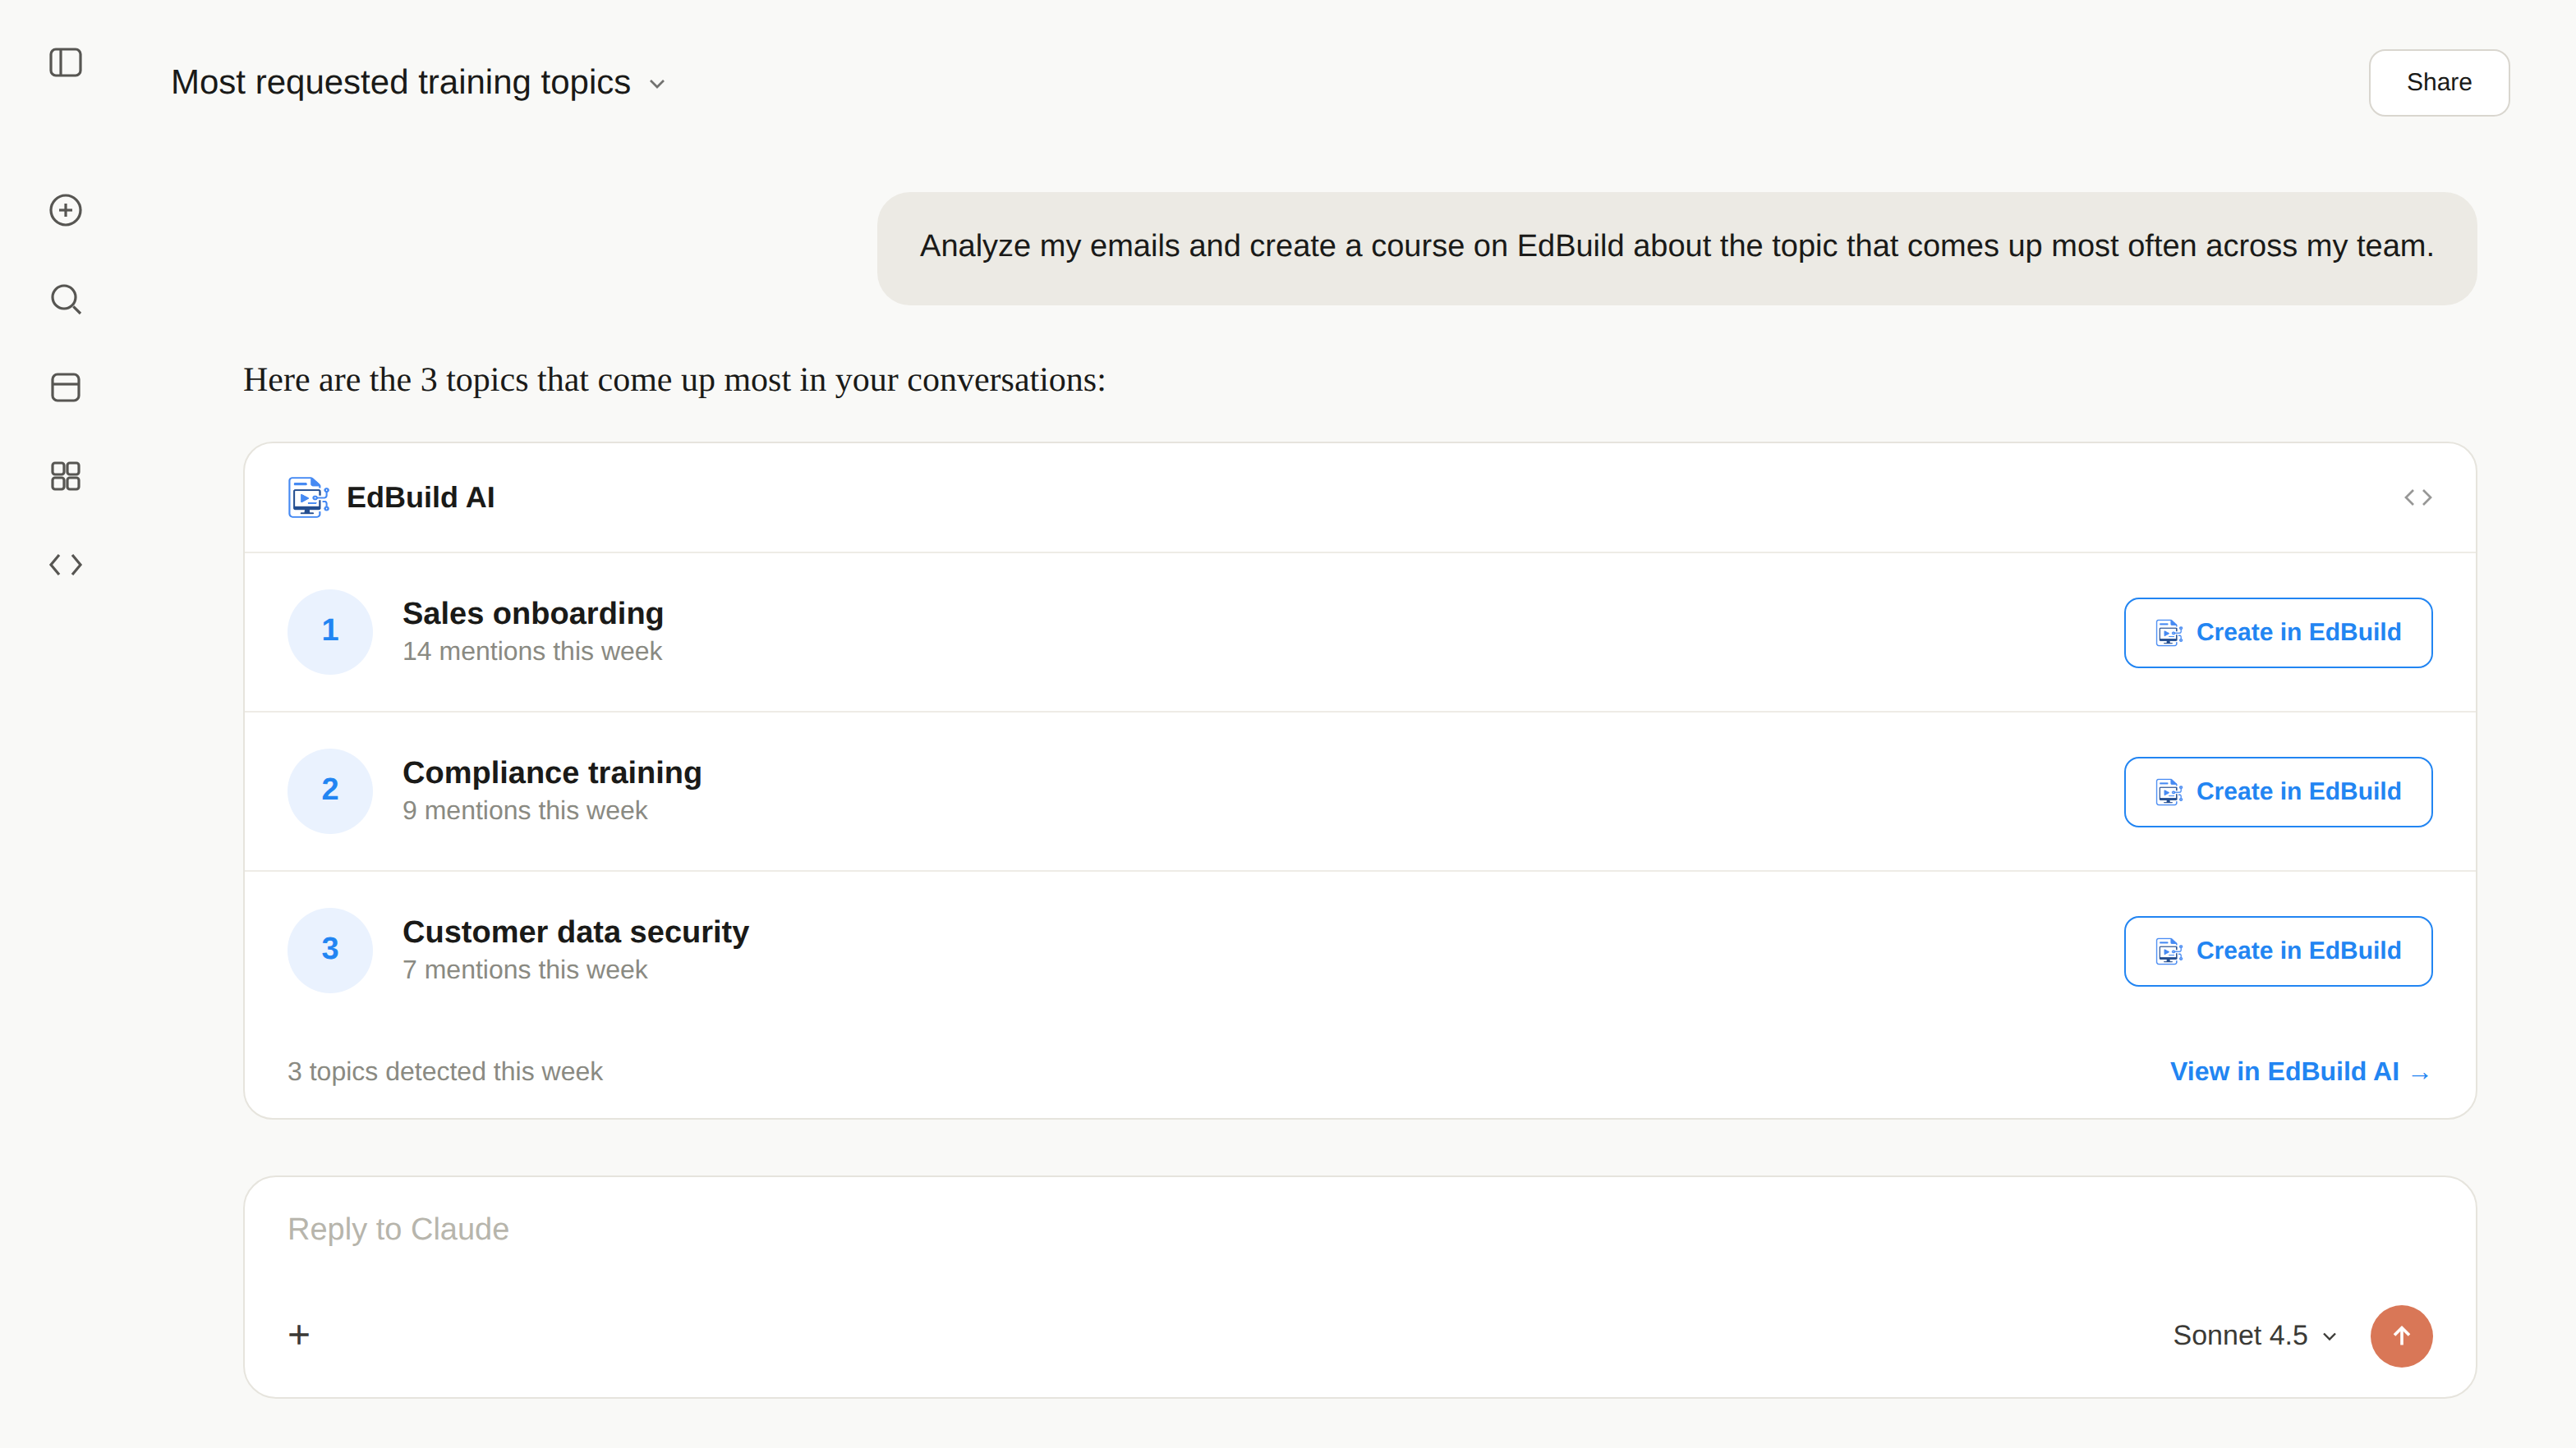Screen dimensions: 2576x1448
Task: Create Compliance training course in EdBuild
Action: point(2278,791)
